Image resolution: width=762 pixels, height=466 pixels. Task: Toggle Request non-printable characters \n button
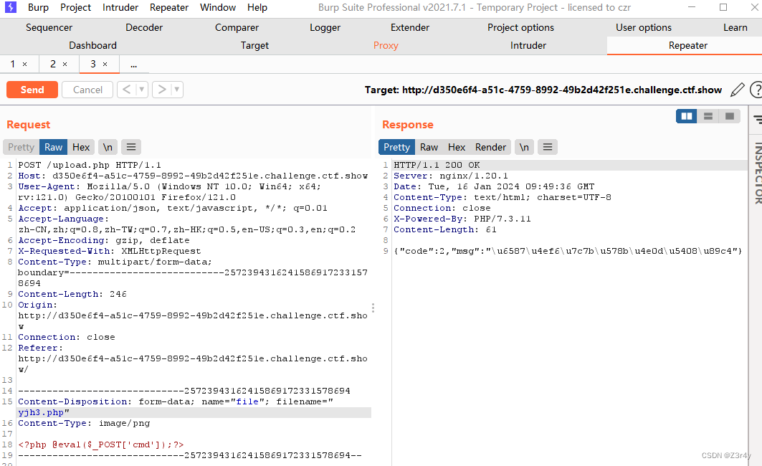click(x=108, y=147)
